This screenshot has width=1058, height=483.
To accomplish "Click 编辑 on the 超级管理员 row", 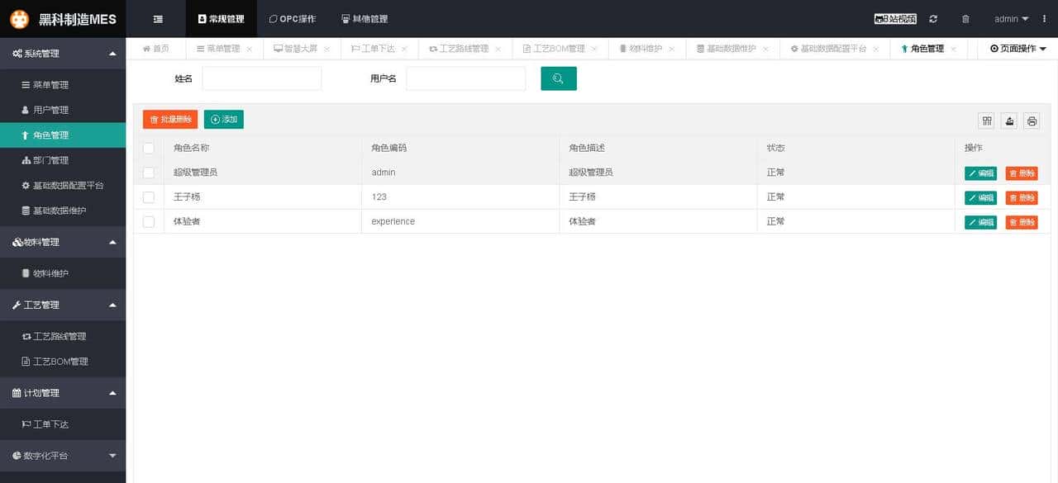I will click(x=979, y=173).
